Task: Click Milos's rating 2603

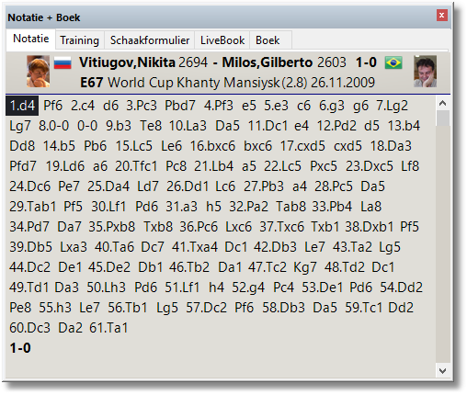Action: (332, 62)
